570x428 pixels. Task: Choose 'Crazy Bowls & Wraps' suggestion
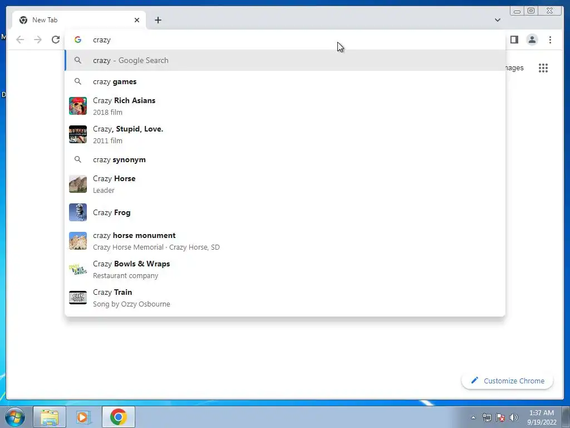pos(285,269)
